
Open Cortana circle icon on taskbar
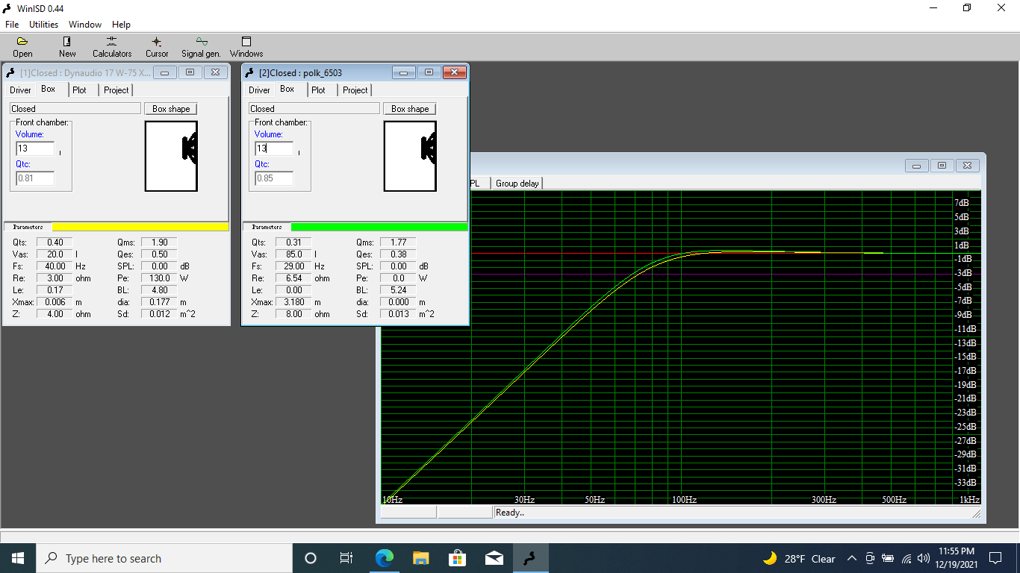point(311,558)
